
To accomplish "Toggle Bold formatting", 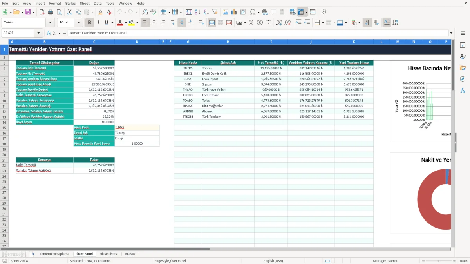I will 89,23.
